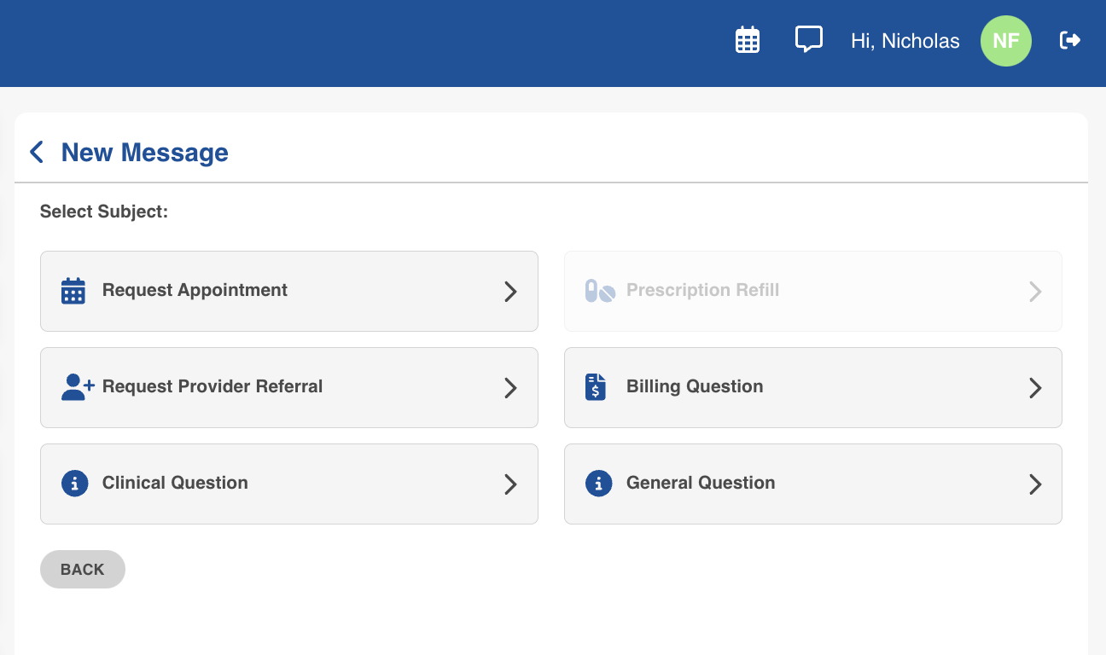Click the Billing Question invoice icon
This screenshot has width=1106, height=655.
tap(596, 387)
